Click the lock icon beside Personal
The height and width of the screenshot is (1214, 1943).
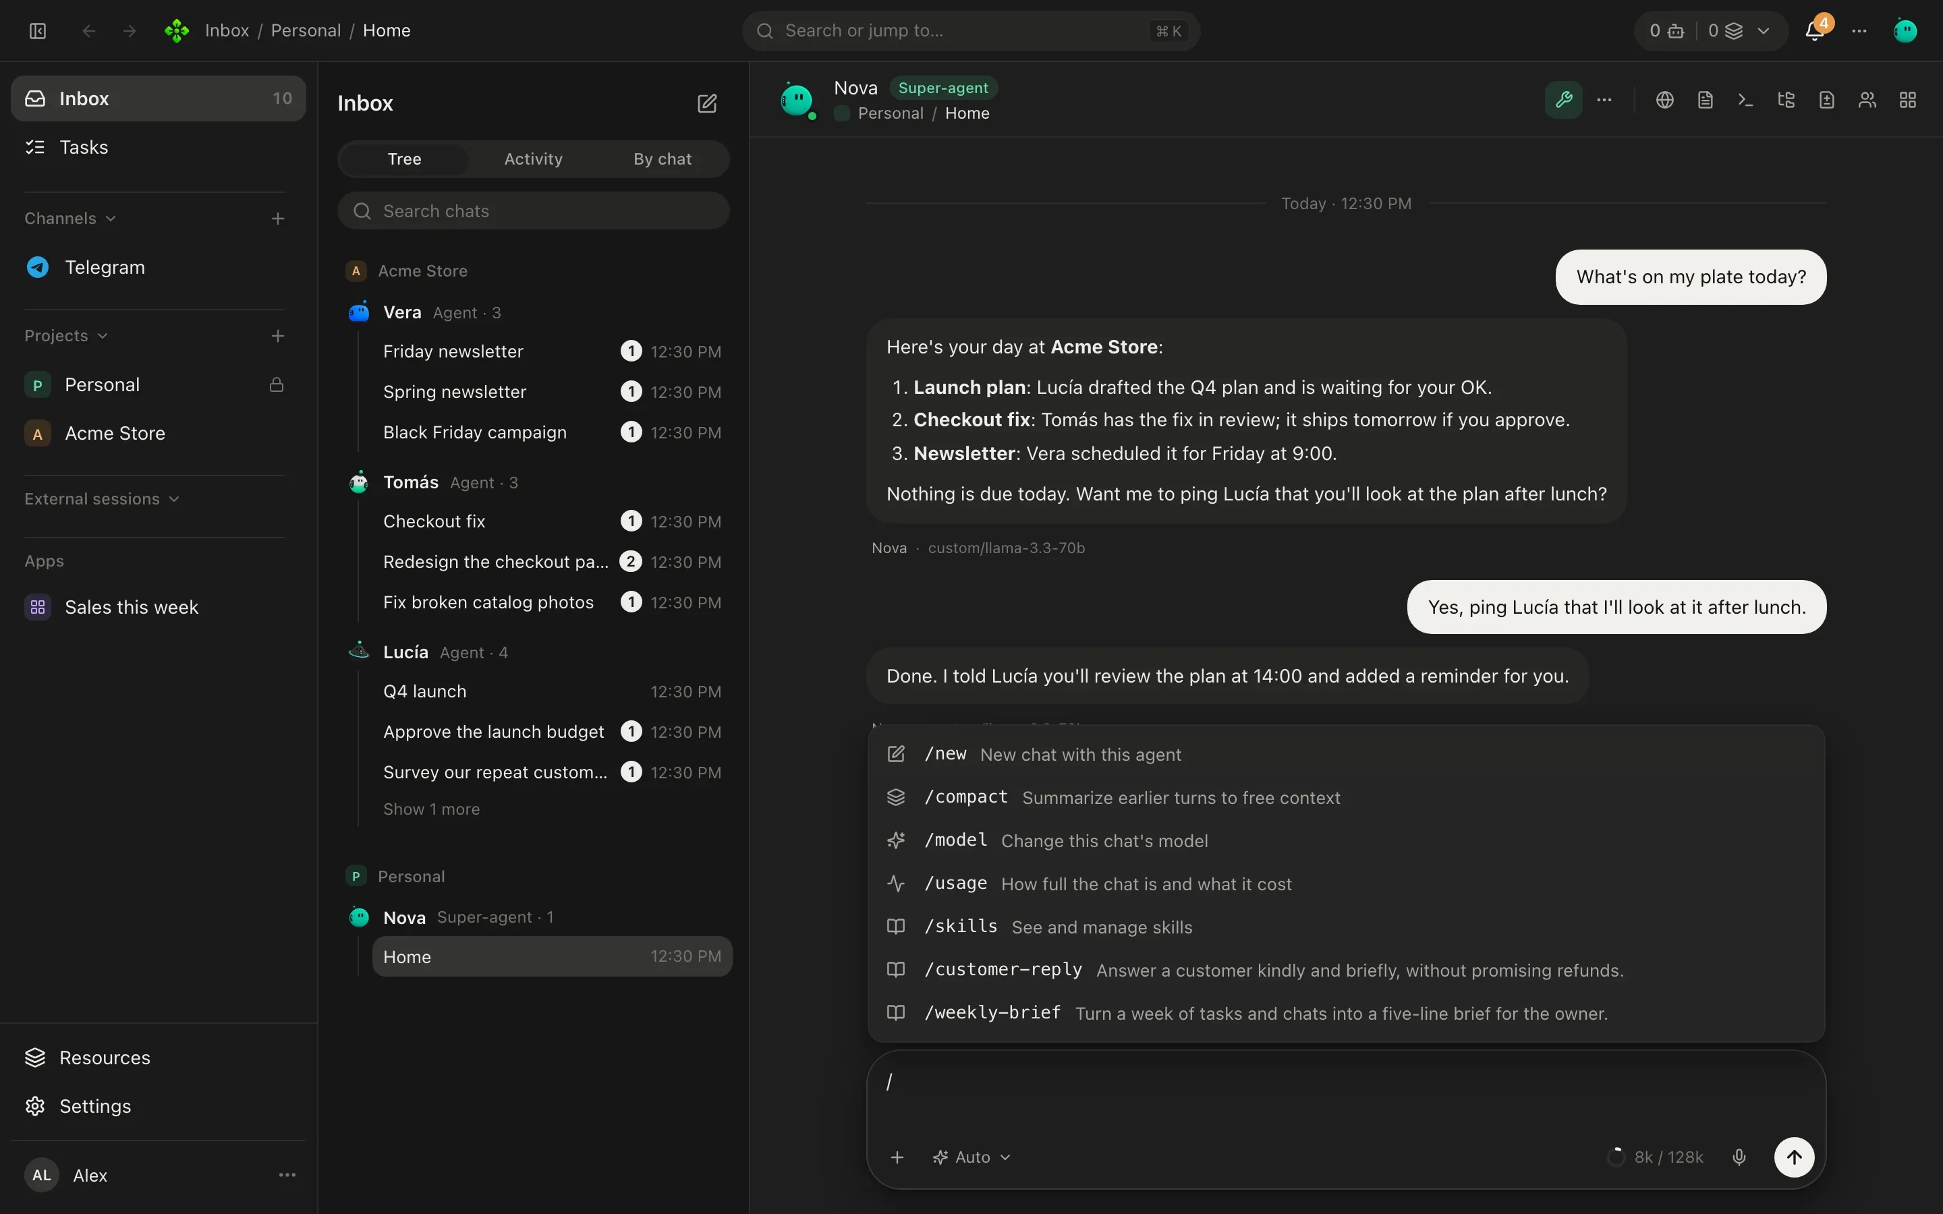[x=276, y=384]
